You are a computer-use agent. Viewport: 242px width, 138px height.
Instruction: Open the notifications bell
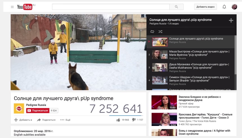pos(224,7)
